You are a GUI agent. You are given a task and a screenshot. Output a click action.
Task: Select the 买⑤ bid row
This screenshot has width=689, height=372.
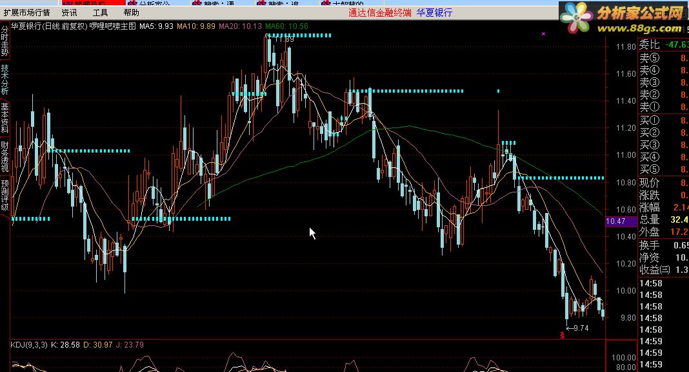point(663,169)
